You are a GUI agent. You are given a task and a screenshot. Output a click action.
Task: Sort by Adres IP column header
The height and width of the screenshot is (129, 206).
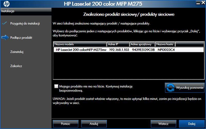click(118, 44)
